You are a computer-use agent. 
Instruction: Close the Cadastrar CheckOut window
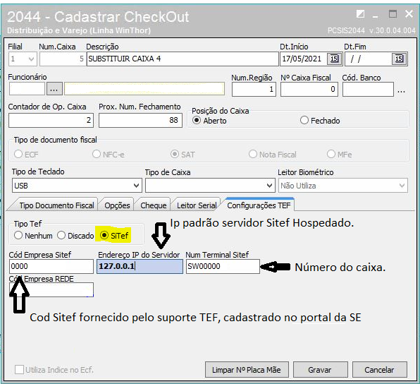click(x=409, y=13)
